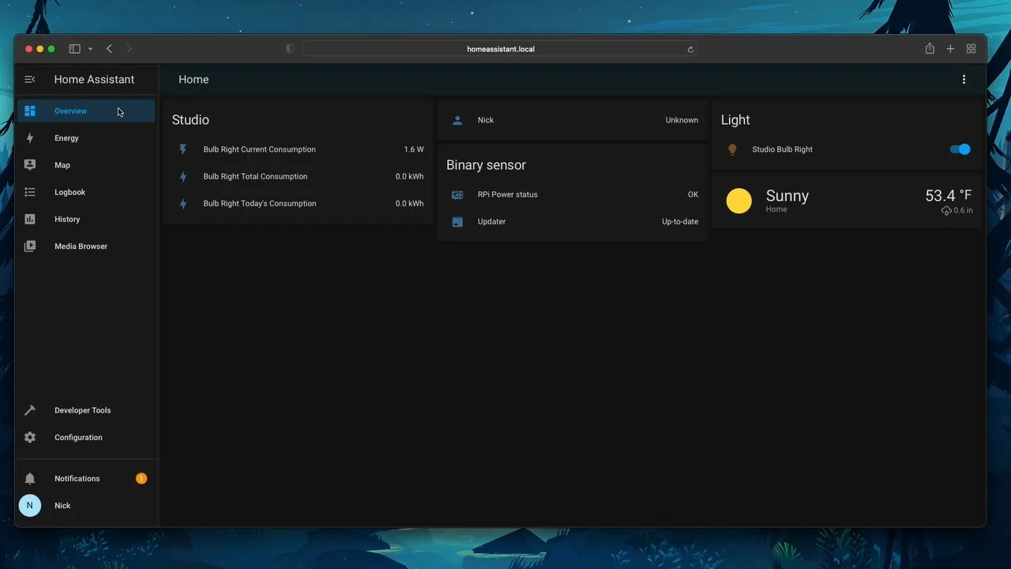Image resolution: width=1011 pixels, height=569 pixels.
Task: Open the Notifications sidebar entry
Action: pos(87,479)
